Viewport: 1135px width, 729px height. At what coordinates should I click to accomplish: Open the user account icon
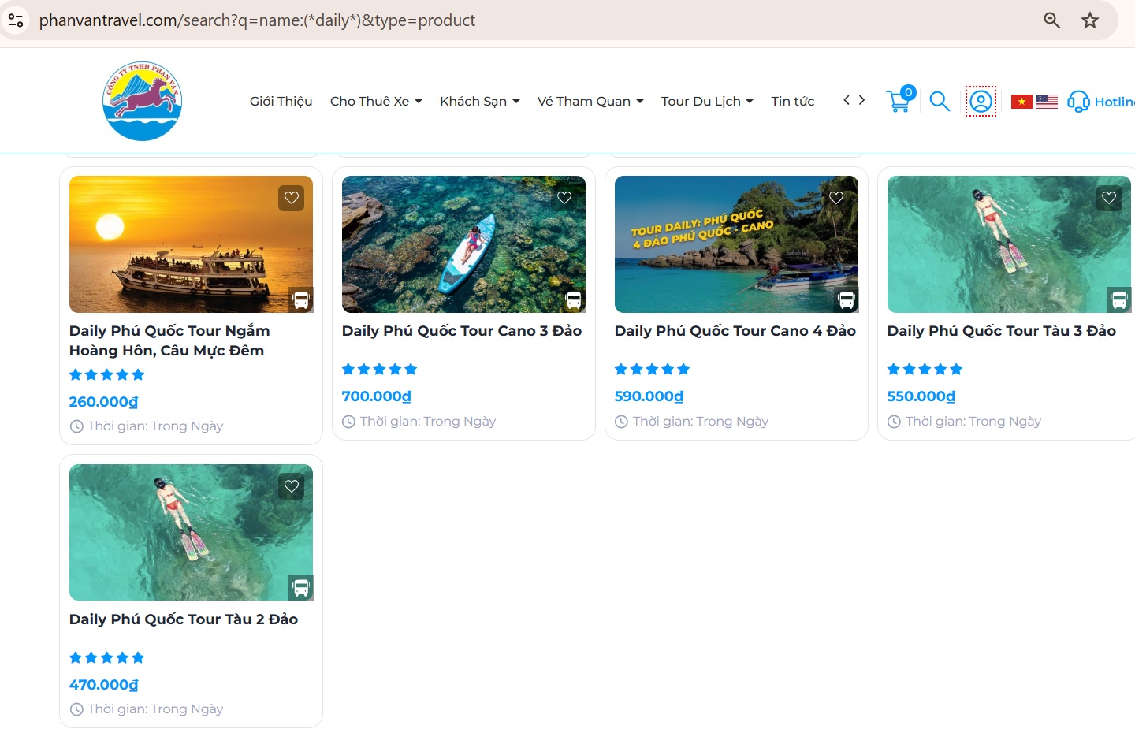(x=980, y=101)
